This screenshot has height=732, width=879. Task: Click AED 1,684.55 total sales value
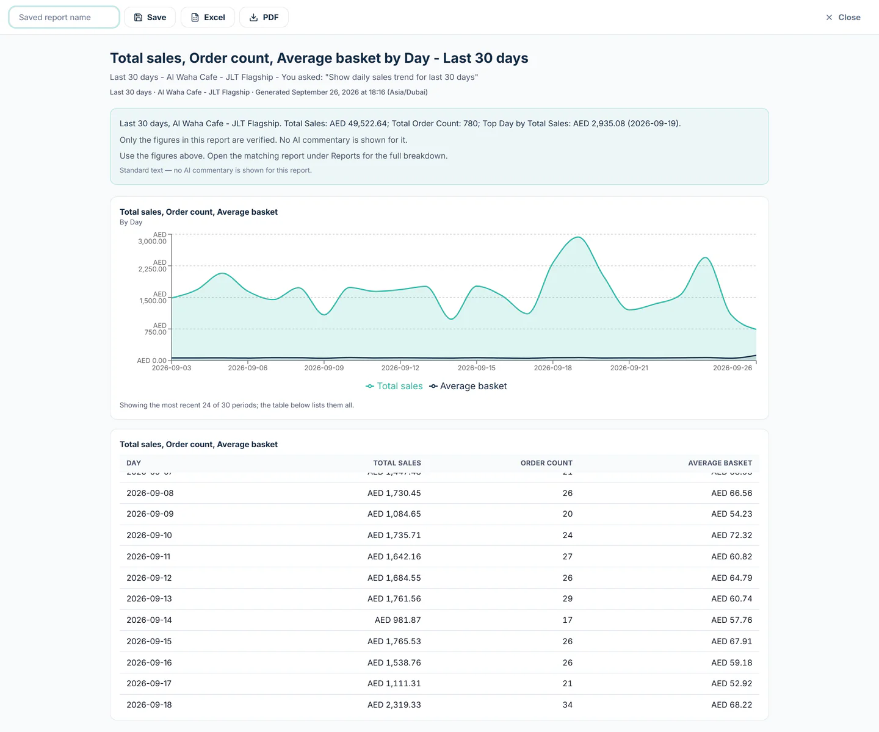(x=394, y=578)
